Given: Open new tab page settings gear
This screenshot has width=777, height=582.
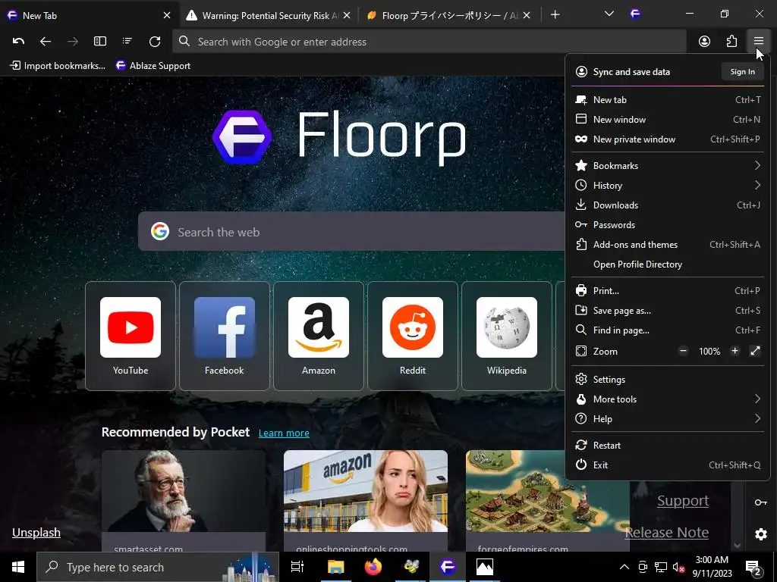Looking at the screenshot, I should pyautogui.click(x=760, y=534).
